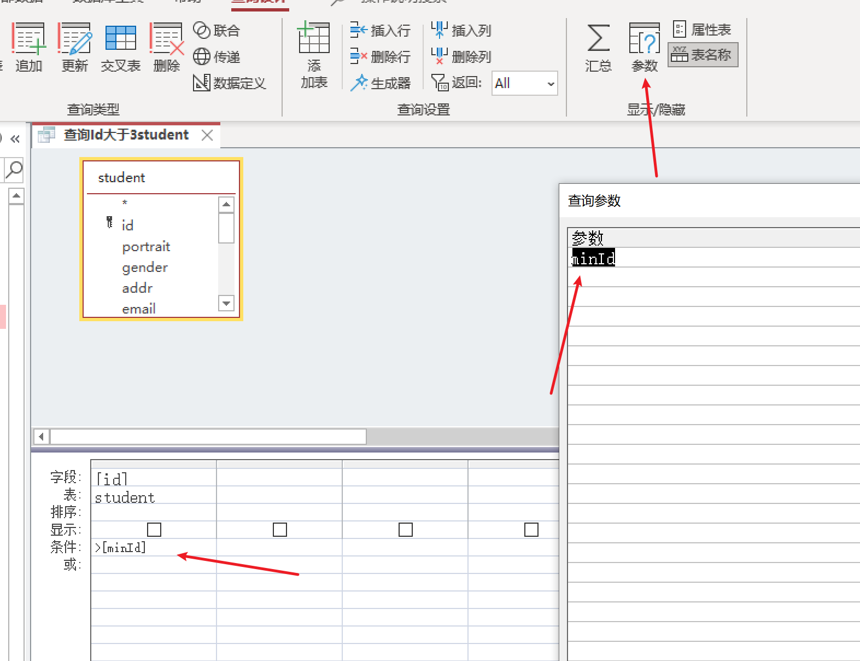The height and width of the screenshot is (661, 860).
Task: Choose the Union (联合) query option
Action: click(x=217, y=31)
